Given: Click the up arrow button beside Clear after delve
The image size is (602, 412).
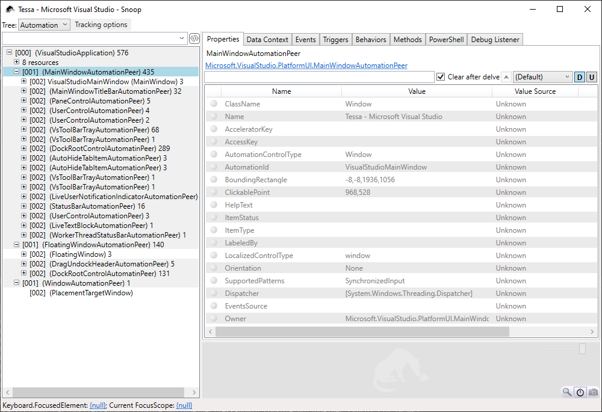Looking at the screenshot, I should click(506, 77).
